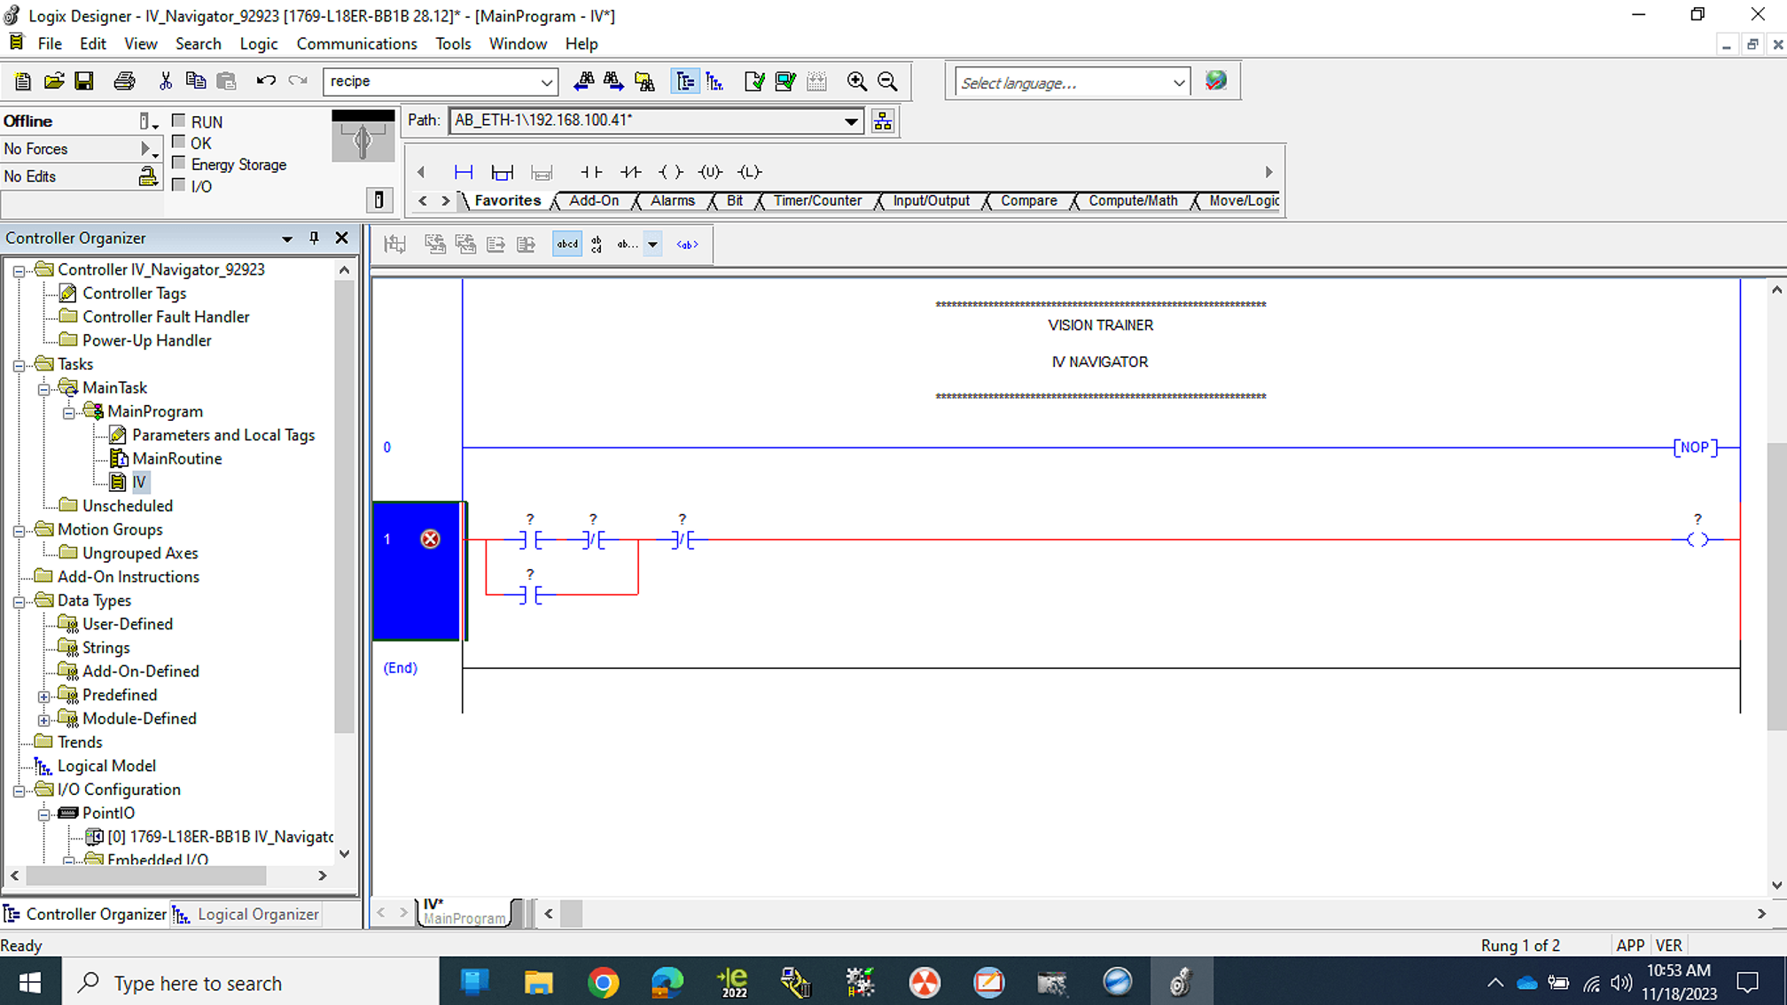Toggle the Energy Storage checkbox
1787x1005 pixels.
coord(178,164)
